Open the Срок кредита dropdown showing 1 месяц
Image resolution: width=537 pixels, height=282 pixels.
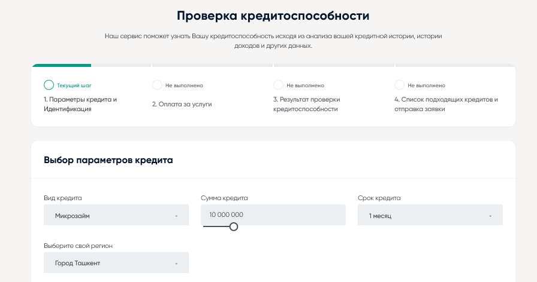(x=430, y=214)
